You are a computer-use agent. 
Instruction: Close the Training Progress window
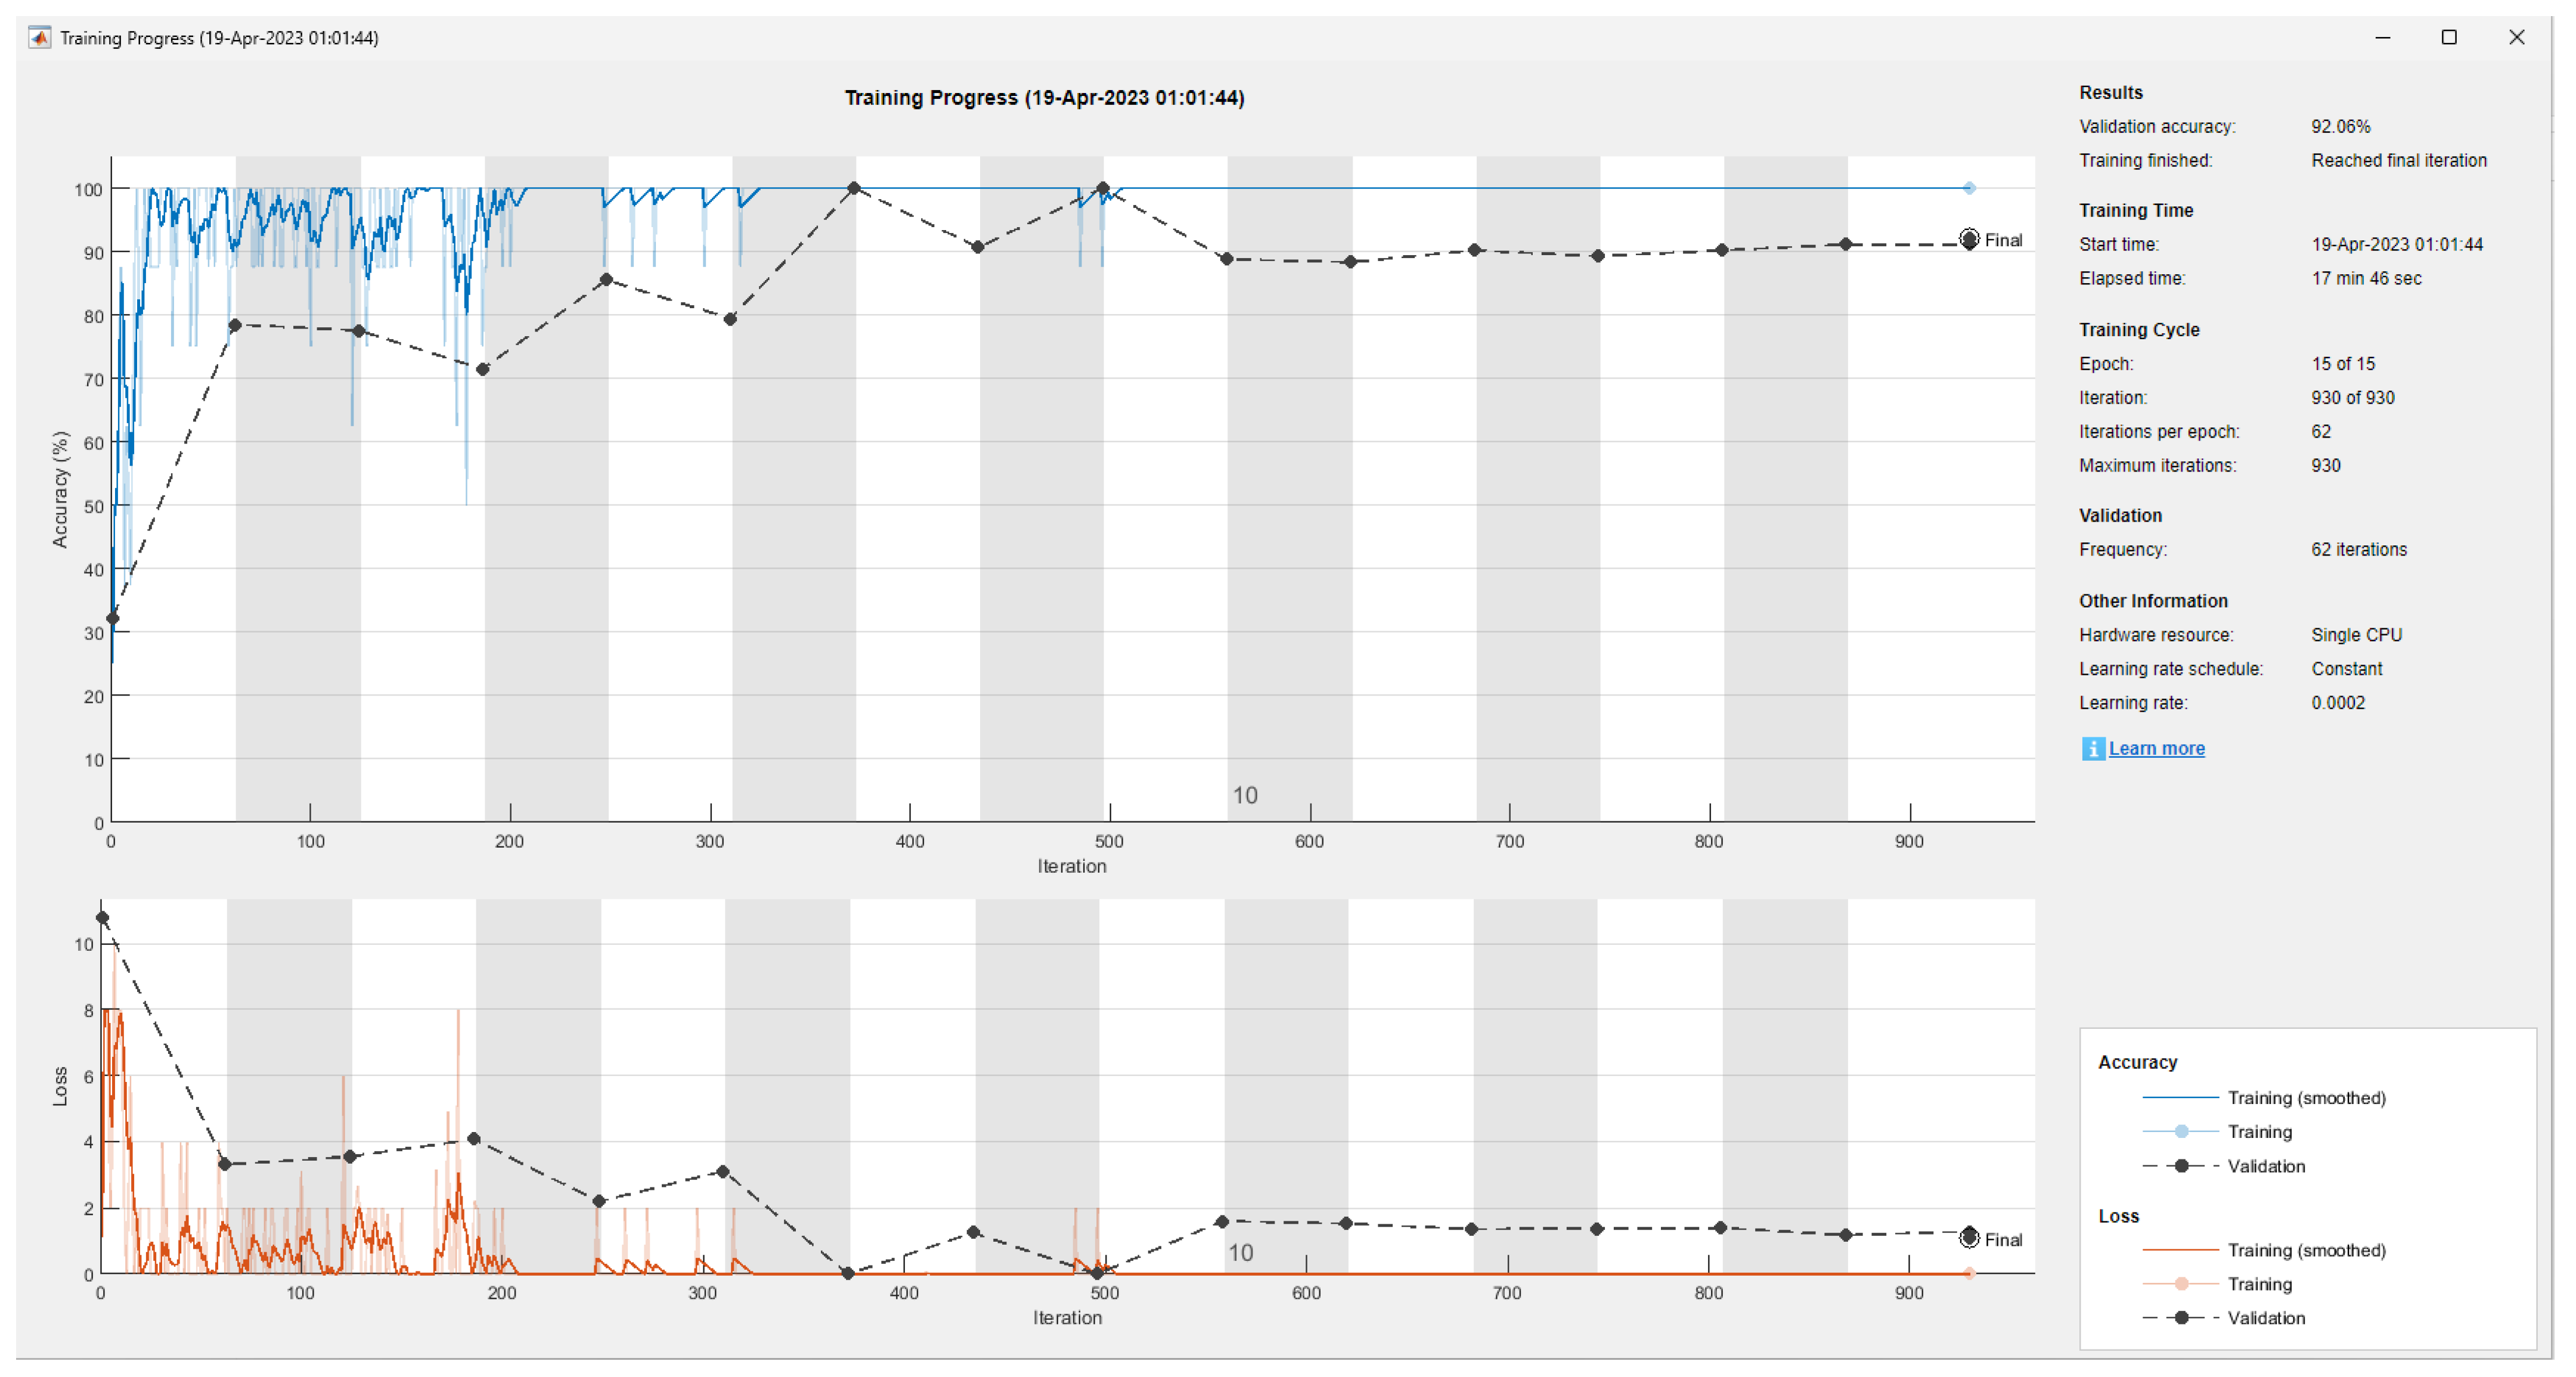(x=2516, y=38)
